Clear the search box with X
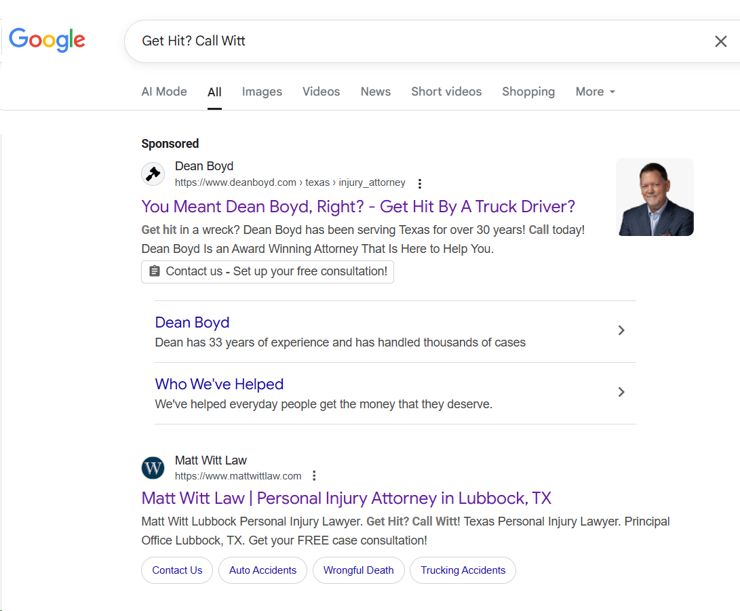Viewport: 740px width, 611px height. tap(720, 41)
